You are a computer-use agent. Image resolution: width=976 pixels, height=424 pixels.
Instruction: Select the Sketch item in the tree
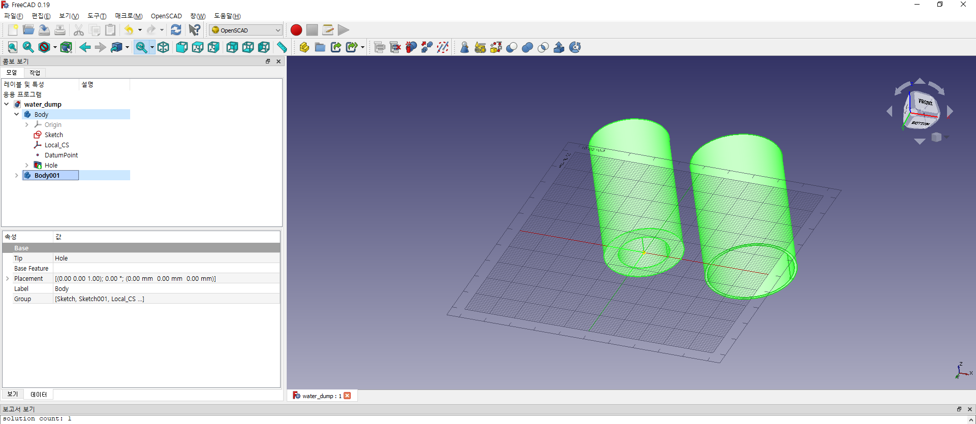[54, 135]
